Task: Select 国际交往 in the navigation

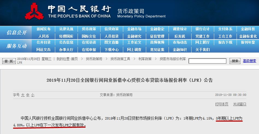Action: pyautogui.click(x=89, y=36)
